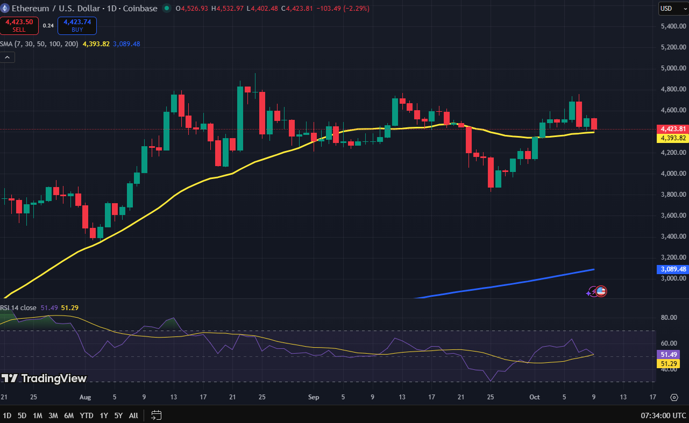Select the RSI 14 close legend
Viewport: 689px width, 423px height.
tap(18, 308)
